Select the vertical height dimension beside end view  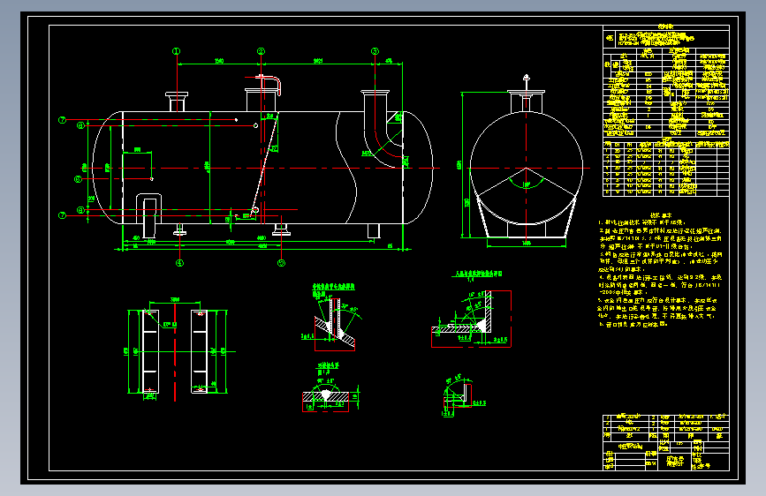(462, 164)
